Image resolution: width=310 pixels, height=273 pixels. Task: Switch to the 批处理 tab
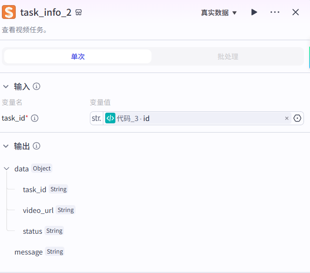(228, 56)
